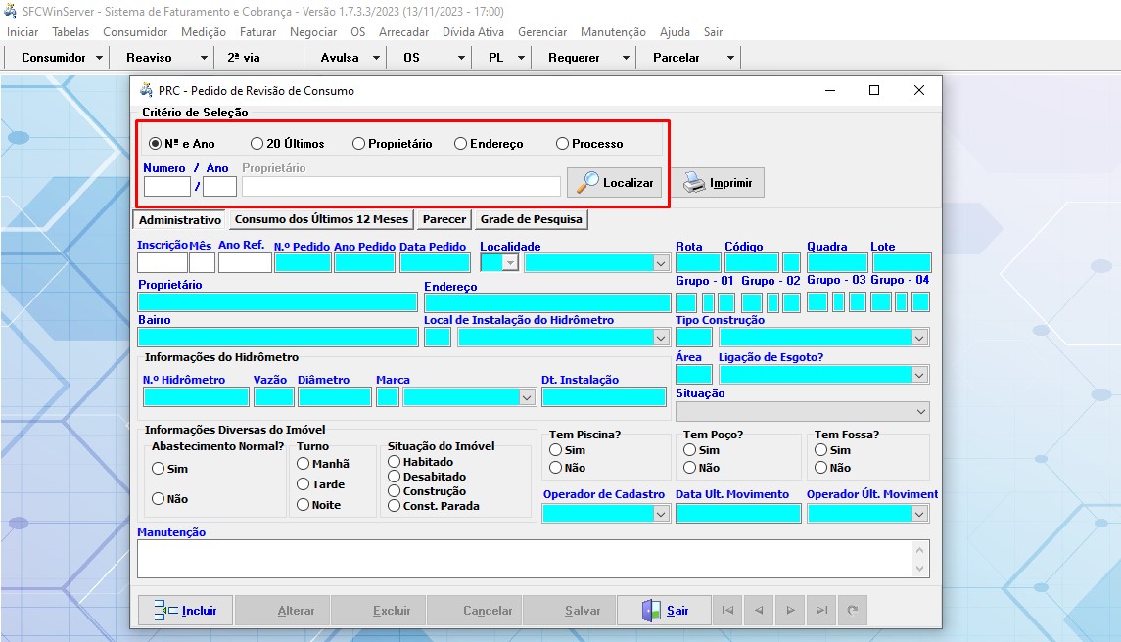Select the 20 Últimos radio option
Viewport: 1121px width, 642px height.
pyautogui.click(x=257, y=144)
